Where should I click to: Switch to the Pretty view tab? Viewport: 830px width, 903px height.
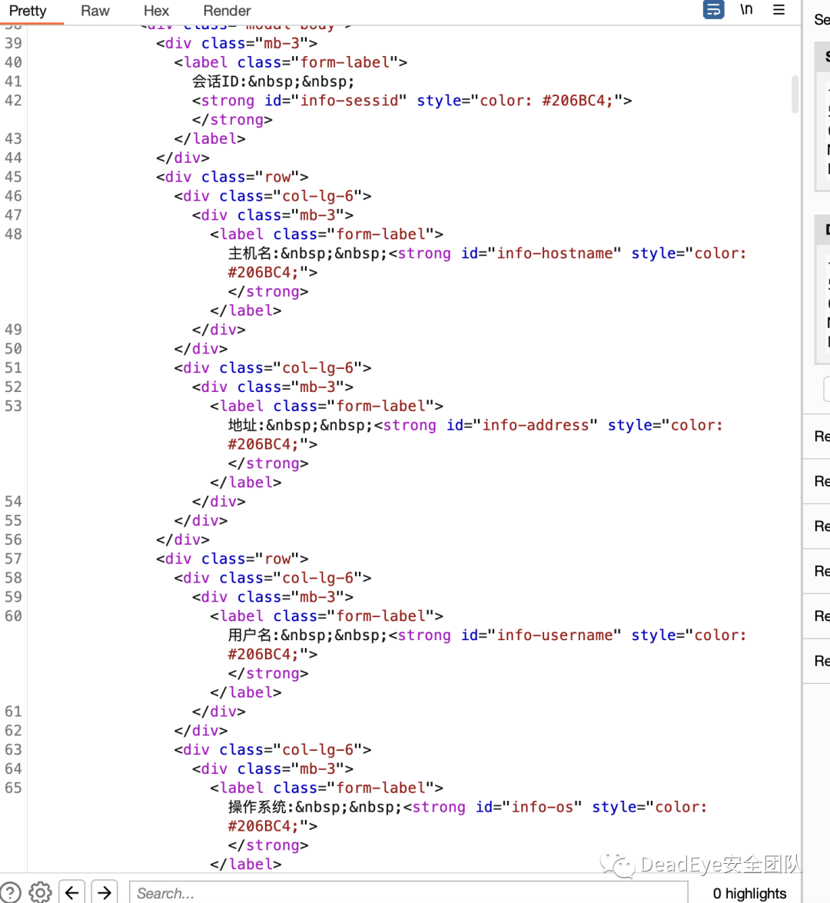(x=28, y=11)
